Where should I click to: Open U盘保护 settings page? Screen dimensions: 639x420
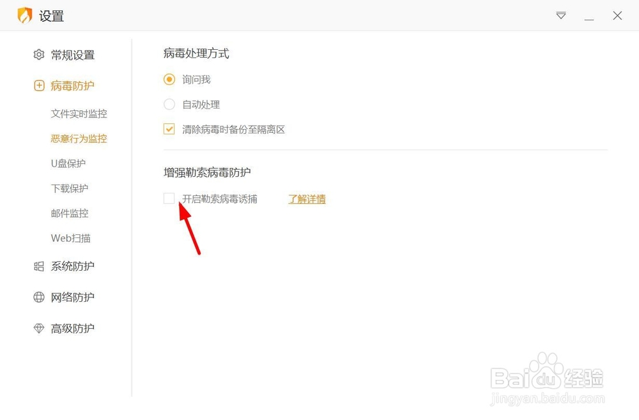[68, 163]
